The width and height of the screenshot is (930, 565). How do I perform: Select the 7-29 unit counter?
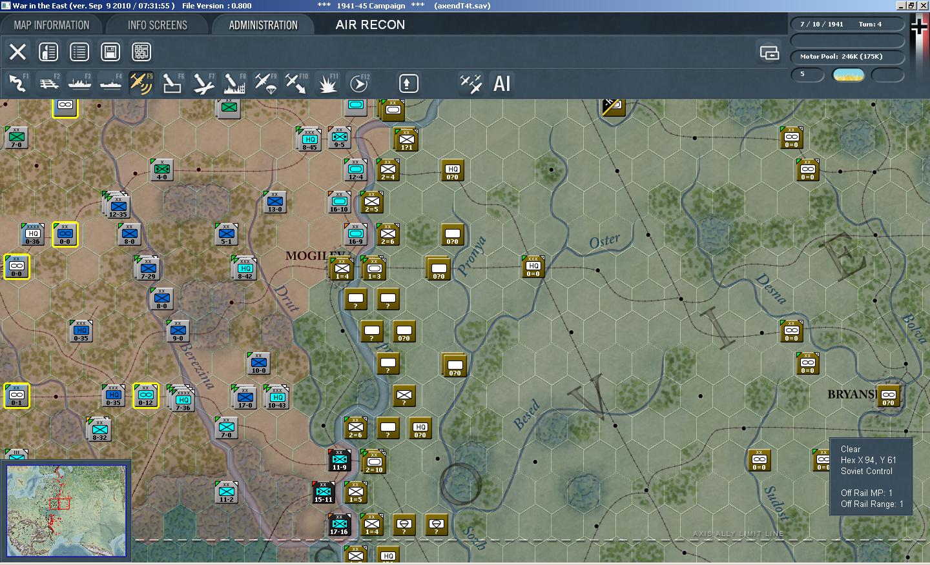[x=148, y=268]
